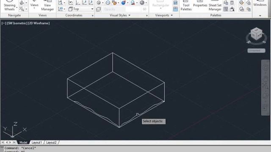Open the Unnamed UCS menu under ViewCube
The width and height of the screenshot is (271, 152).
pos(256,51)
